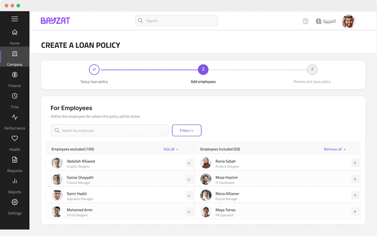The image size is (377, 236).
Task: Click the profile avatar at top right
Action: [x=348, y=21]
